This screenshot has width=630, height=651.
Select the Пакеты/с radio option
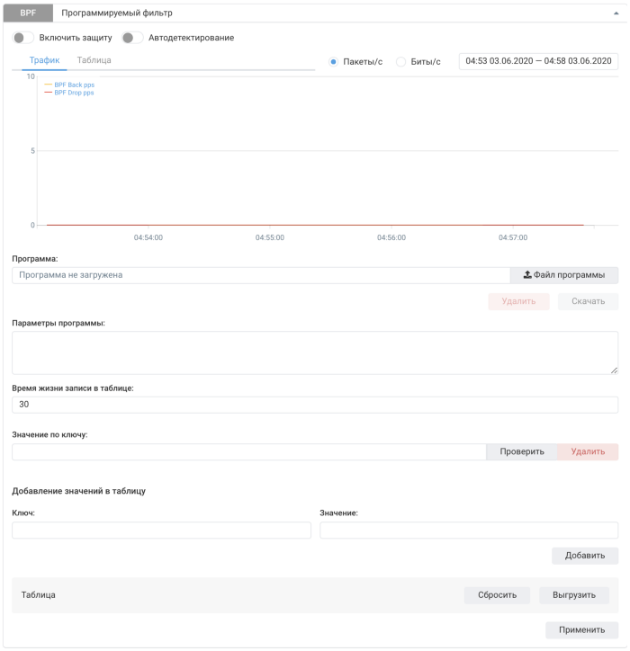pos(334,62)
